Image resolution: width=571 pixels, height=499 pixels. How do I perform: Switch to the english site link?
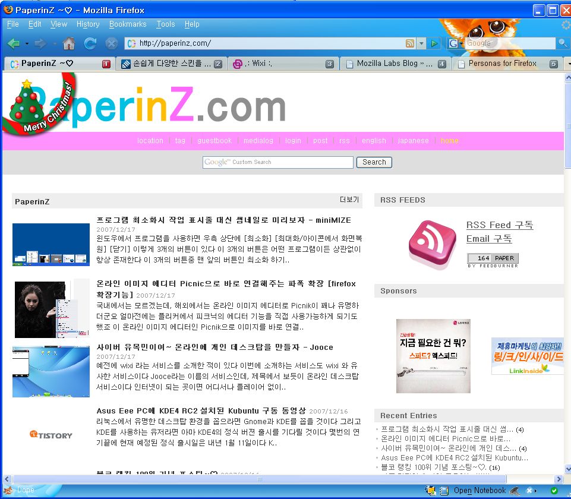pos(374,141)
